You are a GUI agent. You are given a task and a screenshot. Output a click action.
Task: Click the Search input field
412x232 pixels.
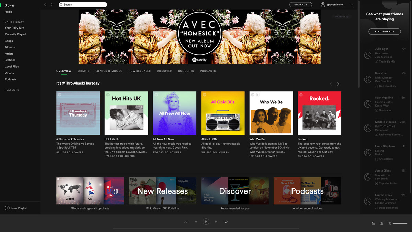pyautogui.click(x=83, y=5)
